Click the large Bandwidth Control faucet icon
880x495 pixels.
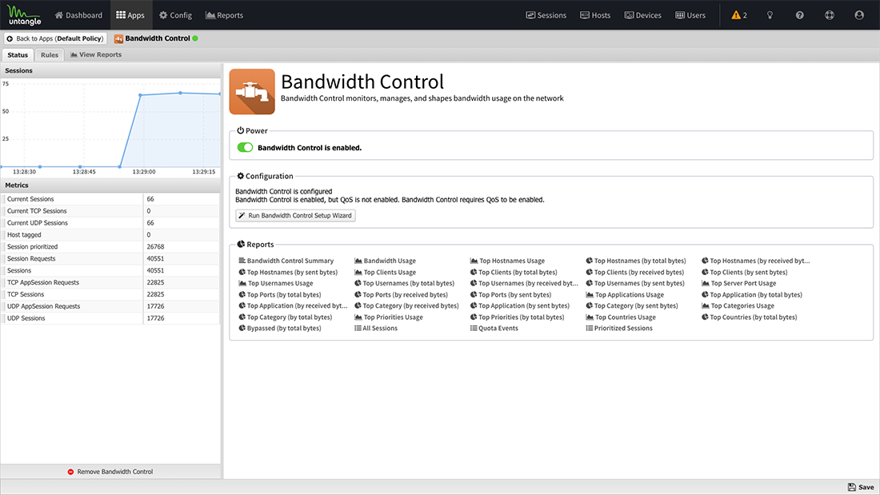tap(252, 91)
